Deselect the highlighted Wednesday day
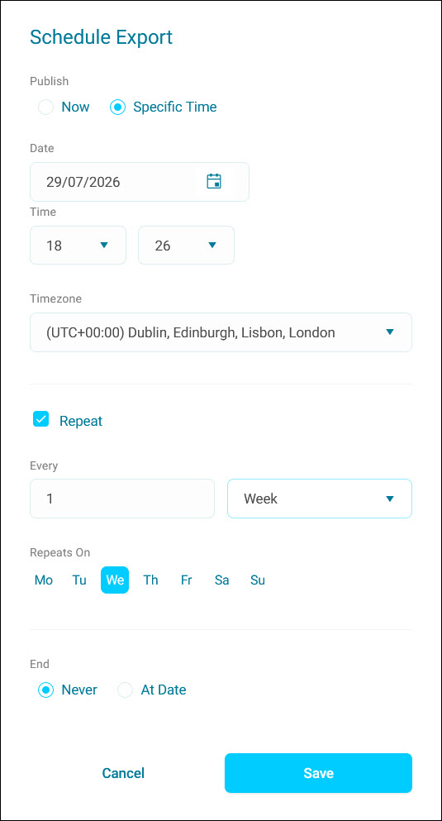 pos(115,580)
